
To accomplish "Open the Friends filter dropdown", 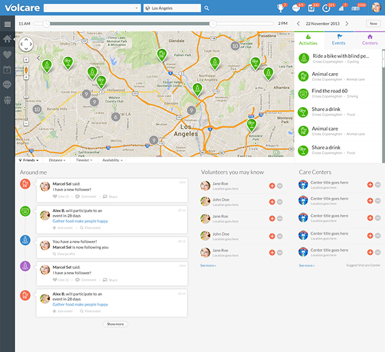I will [28, 160].
